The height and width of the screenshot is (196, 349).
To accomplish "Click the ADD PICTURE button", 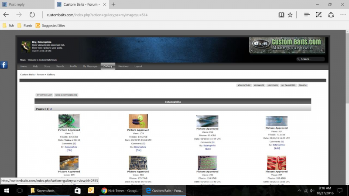I will pyautogui.click(x=244, y=85).
